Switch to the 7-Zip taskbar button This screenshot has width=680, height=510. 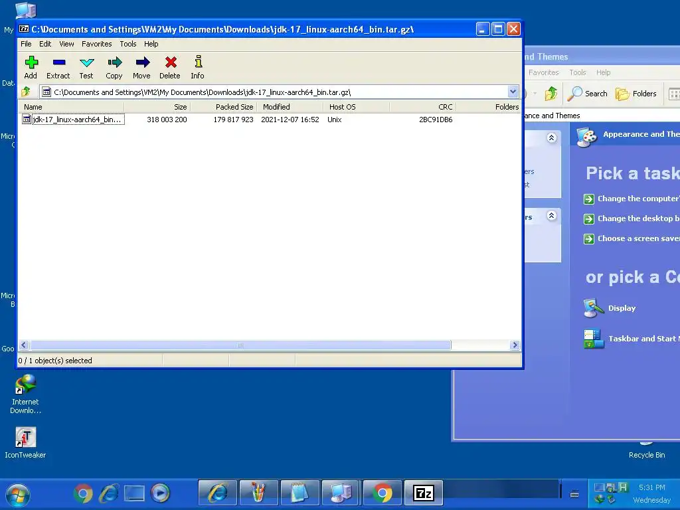click(423, 493)
